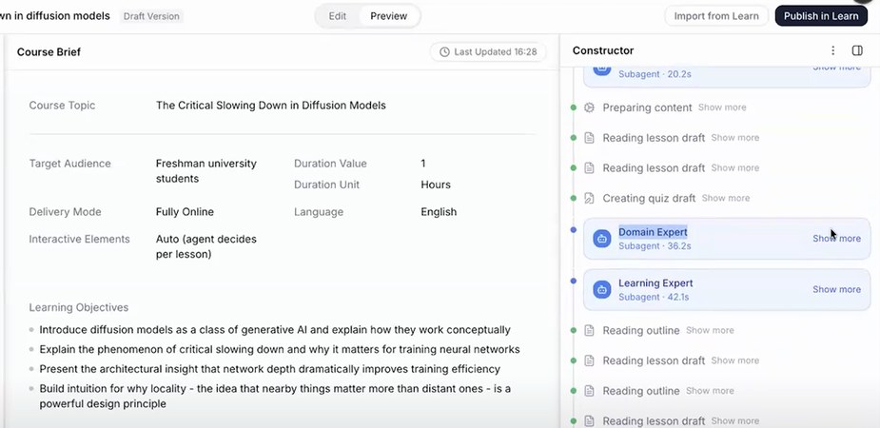Click the objective about locality design principle
This screenshot has height=428, width=880.
[275, 396]
